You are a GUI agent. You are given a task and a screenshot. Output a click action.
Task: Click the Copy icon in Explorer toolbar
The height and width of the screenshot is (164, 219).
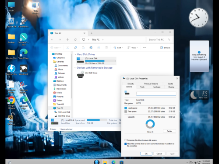pos(75,48)
